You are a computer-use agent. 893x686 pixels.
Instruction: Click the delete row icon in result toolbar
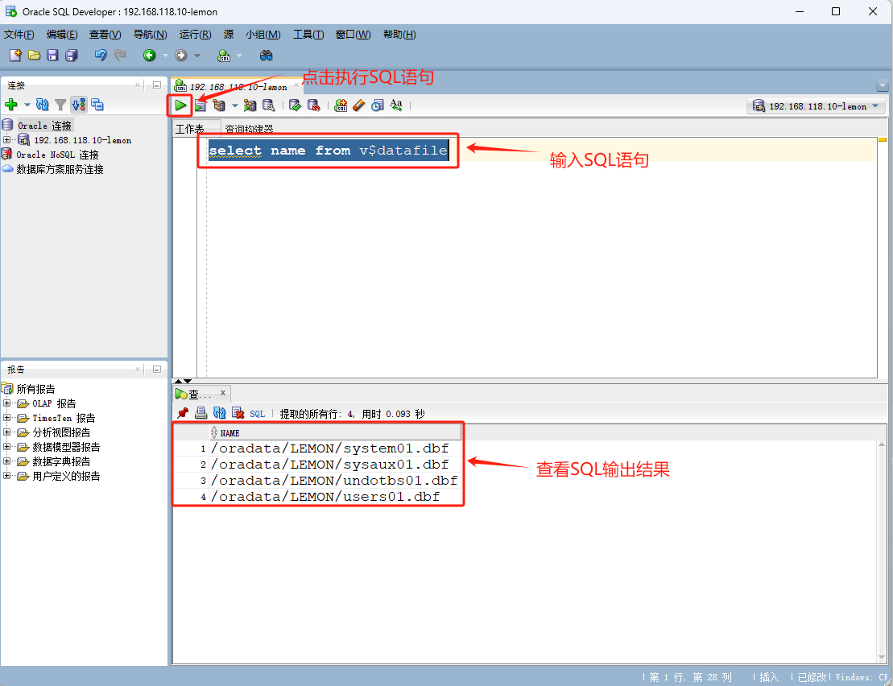point(238,413)
